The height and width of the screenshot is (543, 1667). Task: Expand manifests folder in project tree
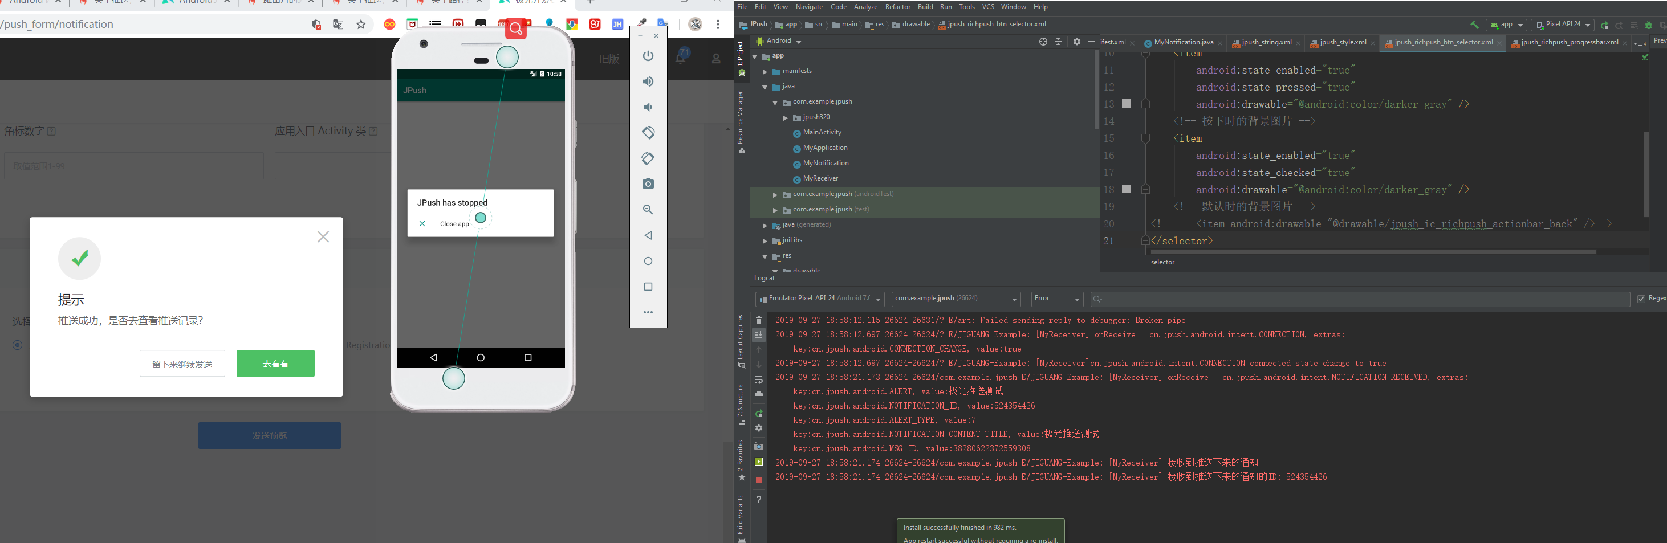(x=765, y=71)
